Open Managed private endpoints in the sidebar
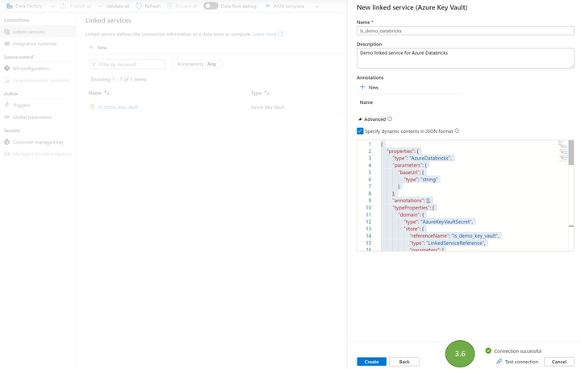This screenshot has height=369, width=581. tap(42, 154)
